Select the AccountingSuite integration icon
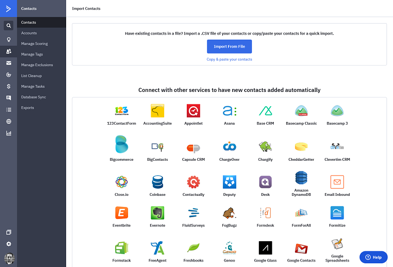This screenshot has width=393, height=267. pyautogui.click(x=157, y=111)
